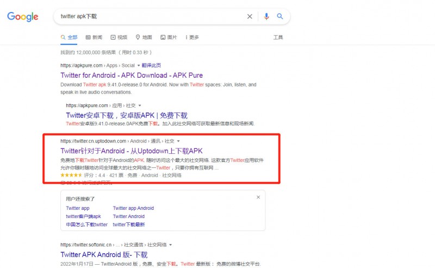Open 'Twitter for Android - APK Download - APK Pure'

click(x=132, y=75)
